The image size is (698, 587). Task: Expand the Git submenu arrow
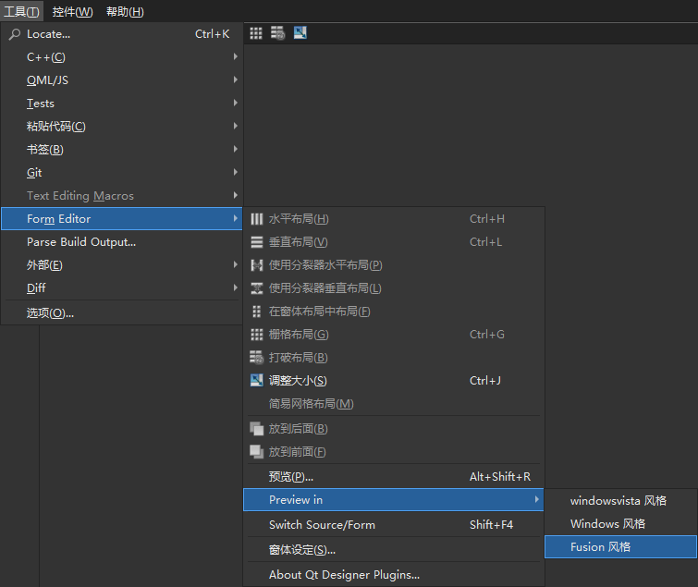(x=236, y=172)
